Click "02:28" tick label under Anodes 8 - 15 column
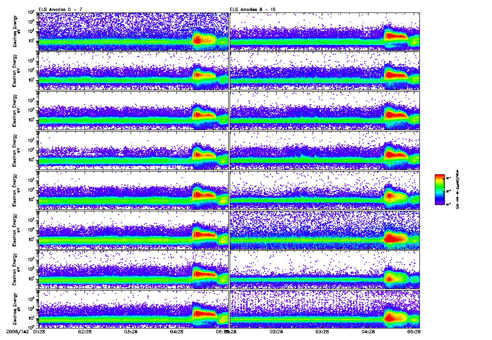 [276, 331]
